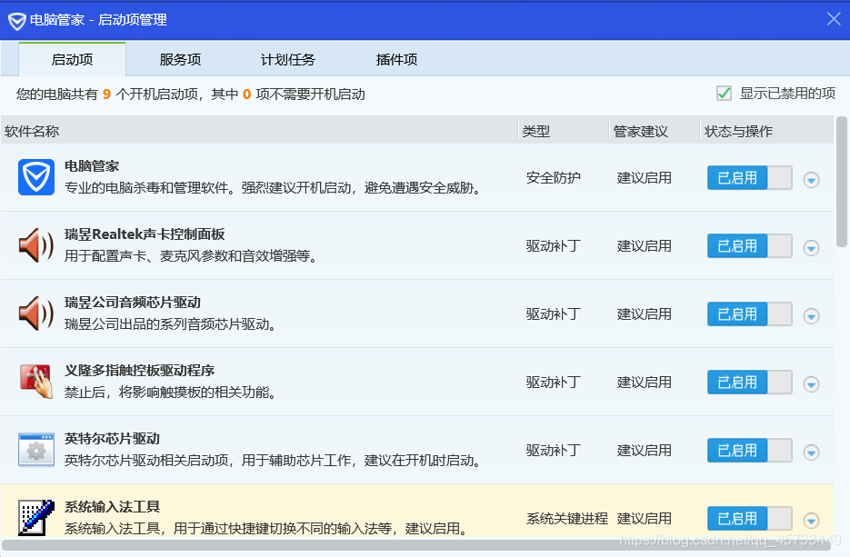Click the vertical scrollbar thumb
The width and height of the screenshot is (850, 557).
[x=841, y=182]
